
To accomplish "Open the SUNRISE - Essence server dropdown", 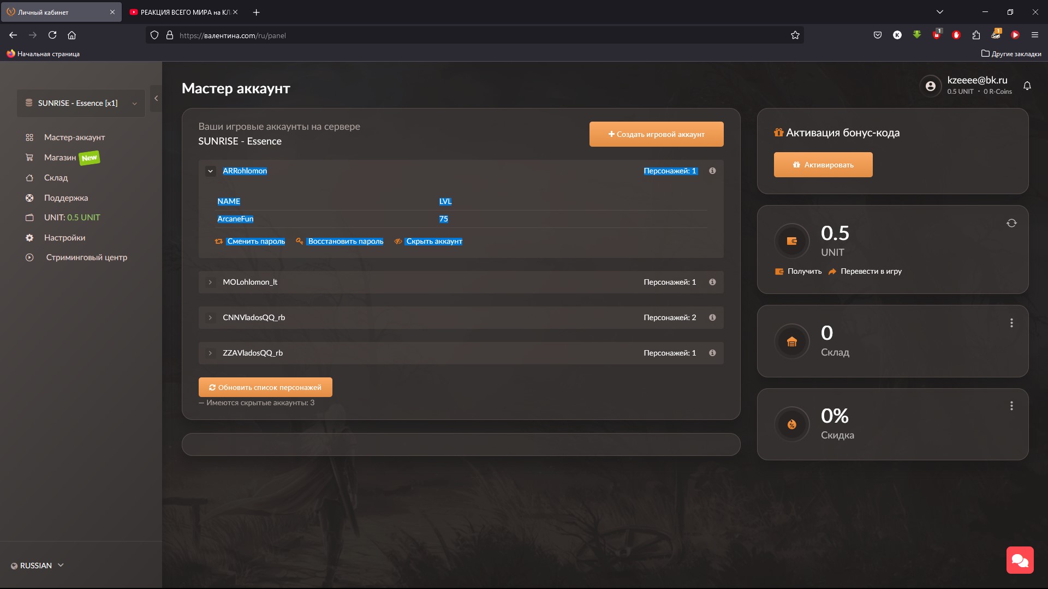I will click(81, 103).
